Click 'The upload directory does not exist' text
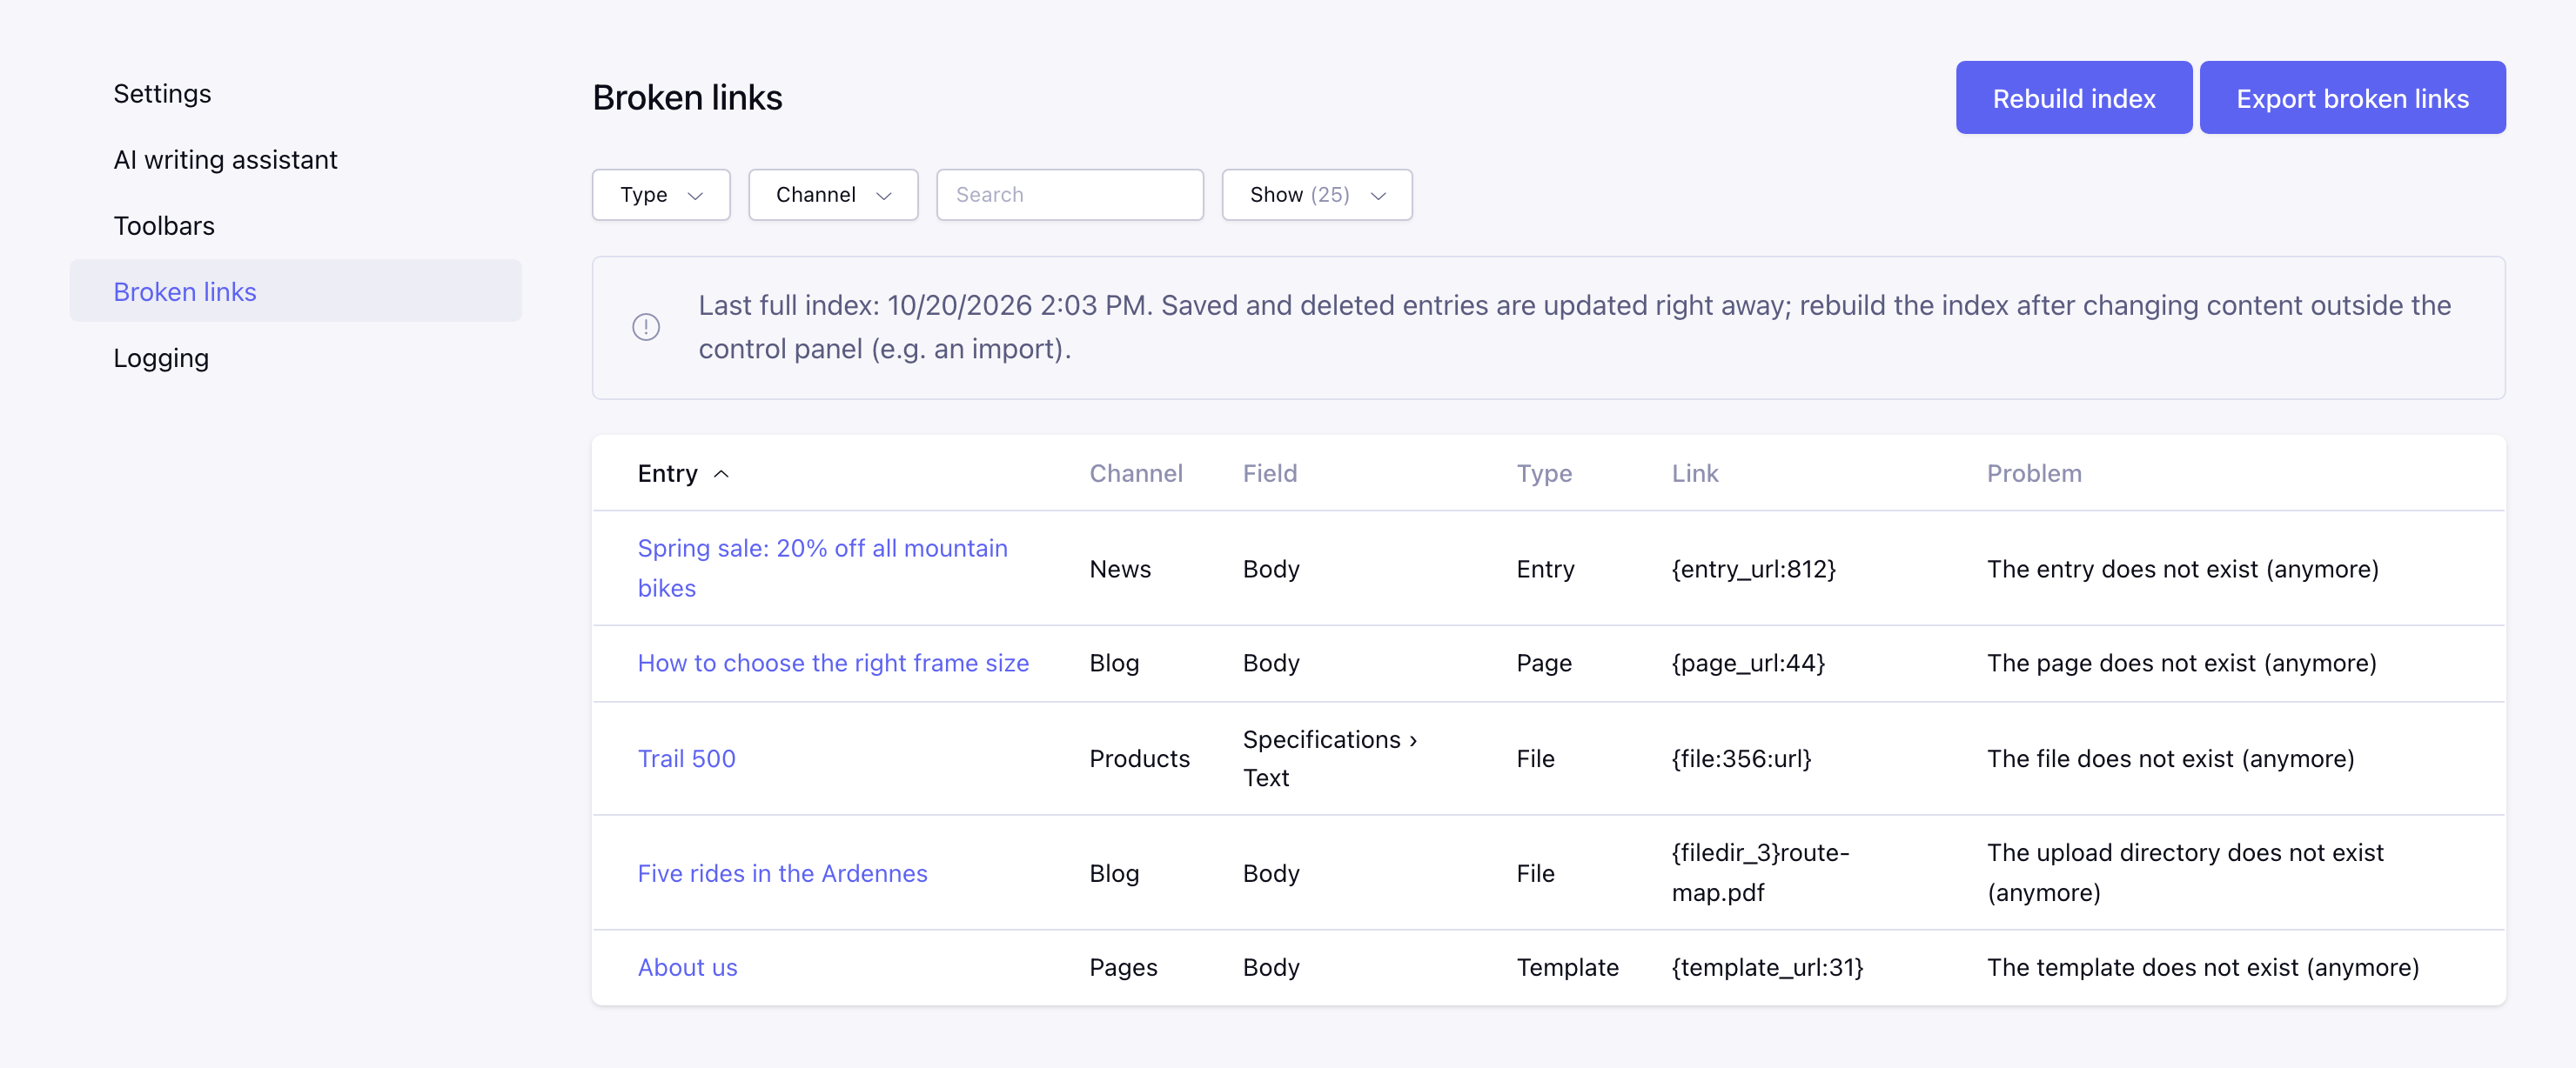2576x1068 pixels. click(x=2185, y=853)
